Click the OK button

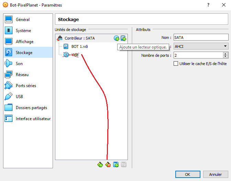pyautogui.click(x=187, y=174)
